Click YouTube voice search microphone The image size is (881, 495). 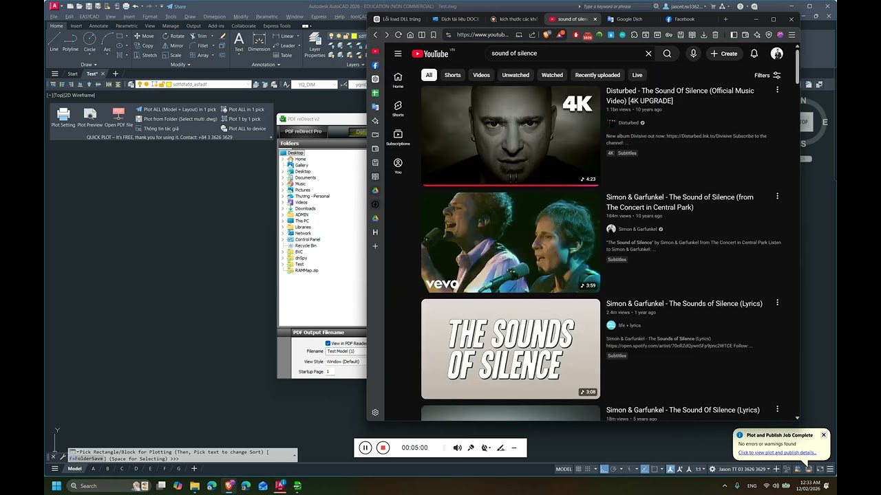693,54
